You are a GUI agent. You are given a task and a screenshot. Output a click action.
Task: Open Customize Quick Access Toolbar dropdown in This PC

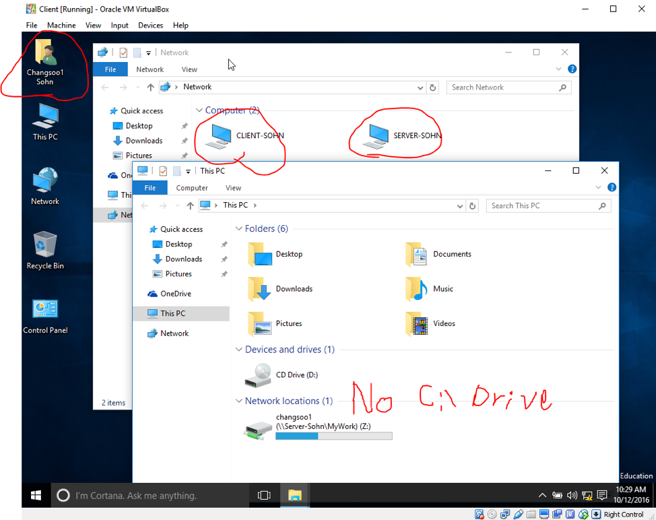pos(189,171)
